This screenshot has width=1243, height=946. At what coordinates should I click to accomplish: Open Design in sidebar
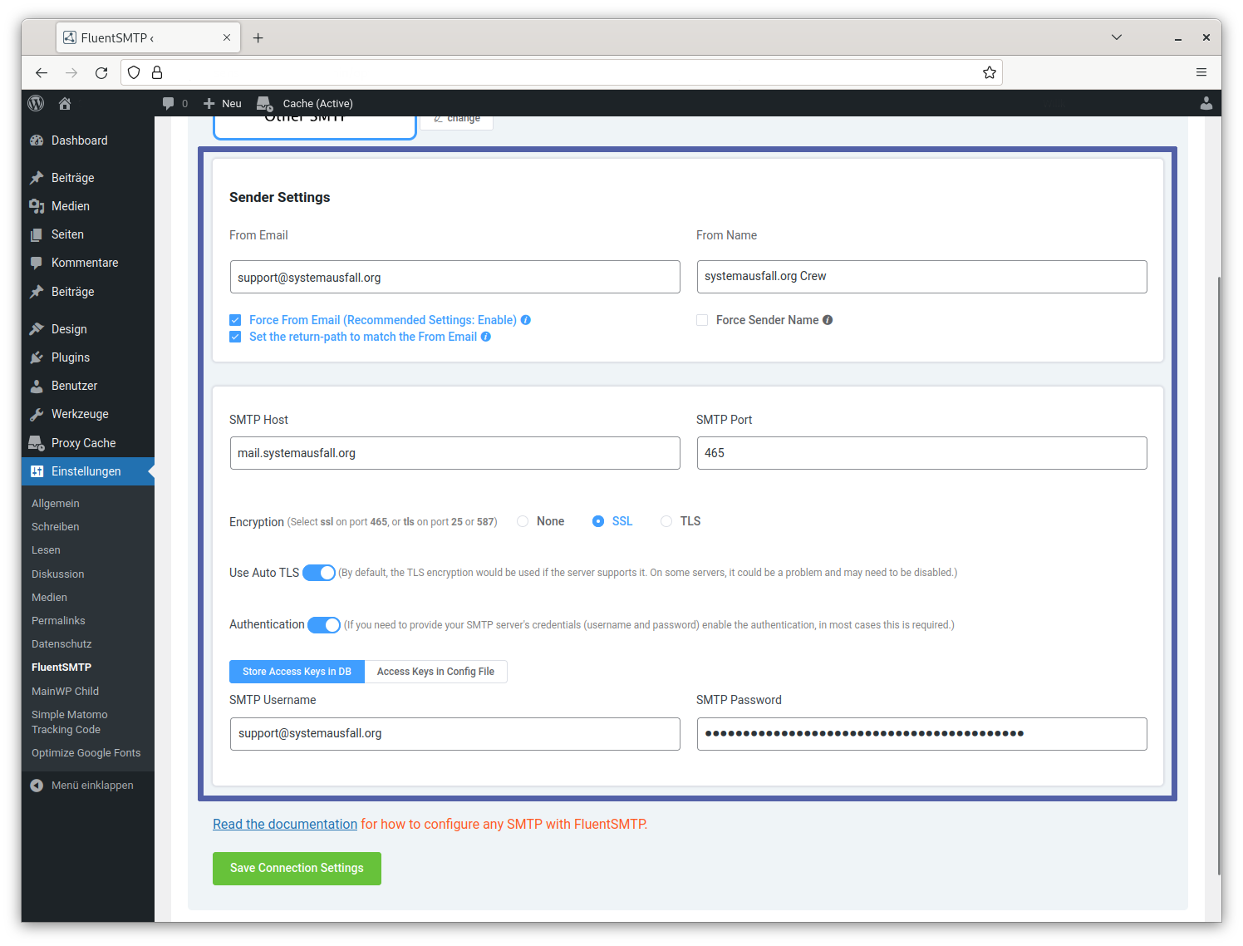88,329
